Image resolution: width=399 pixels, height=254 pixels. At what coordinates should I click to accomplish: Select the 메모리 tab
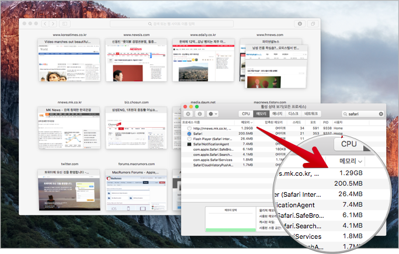click(x=261, y=114)
